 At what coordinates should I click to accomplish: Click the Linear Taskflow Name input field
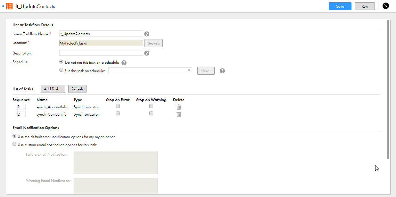tap(101, 34)
